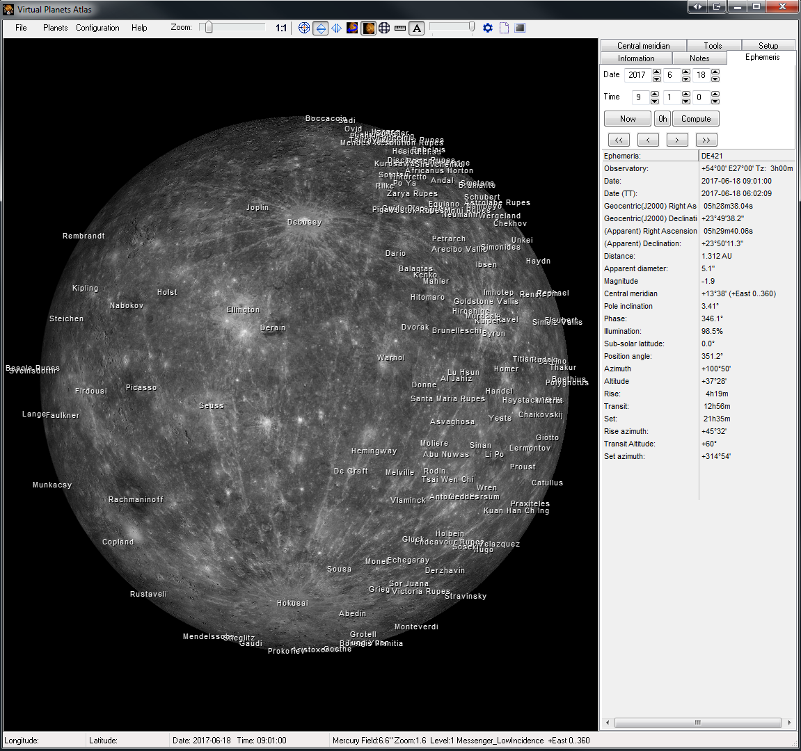Switch to the Information tab
The image size is (801, 751).
[635, 58]
